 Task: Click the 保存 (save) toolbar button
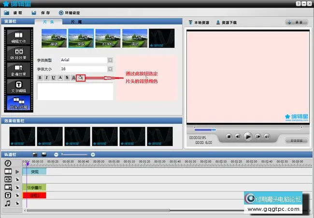[41, 13]
